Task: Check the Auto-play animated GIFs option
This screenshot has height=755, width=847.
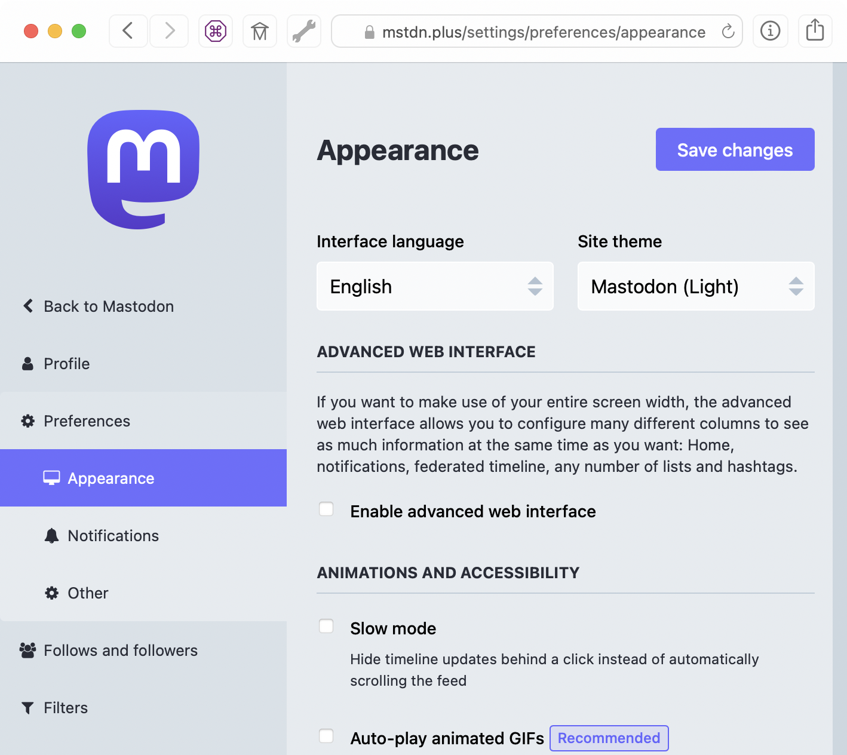Action: [326, 736]
